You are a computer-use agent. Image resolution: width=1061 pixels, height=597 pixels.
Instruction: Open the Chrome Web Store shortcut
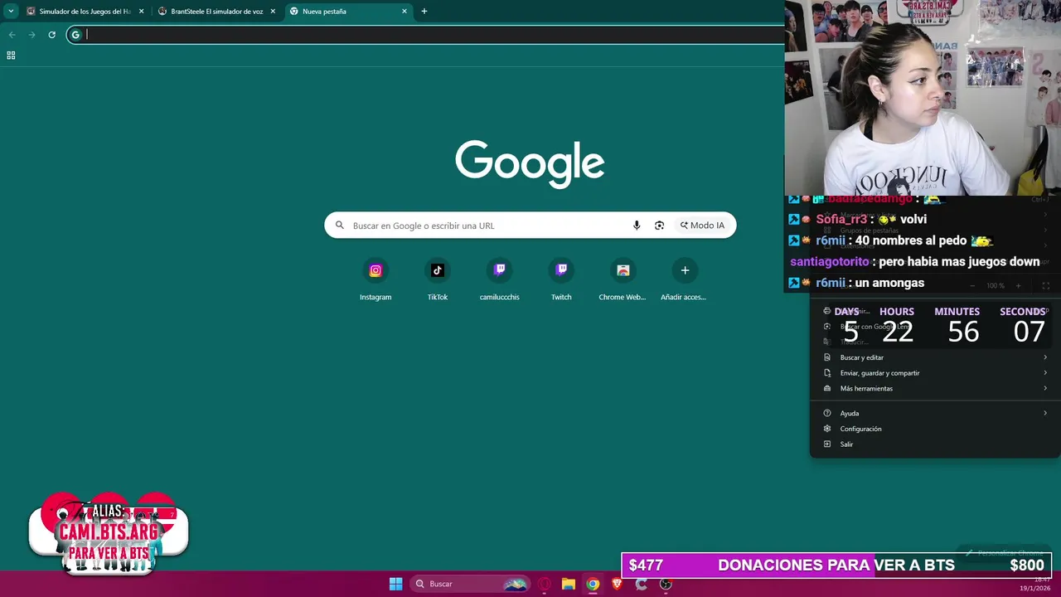coord(623,279)
